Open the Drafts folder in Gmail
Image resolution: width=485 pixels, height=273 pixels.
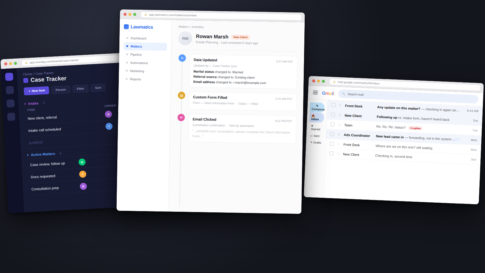[316, 143]
